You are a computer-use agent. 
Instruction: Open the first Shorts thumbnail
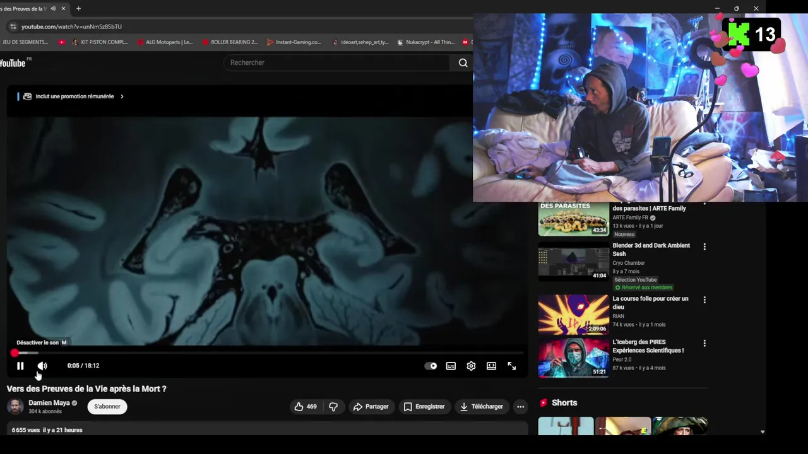pyautogui.click(x=566, y=426)
